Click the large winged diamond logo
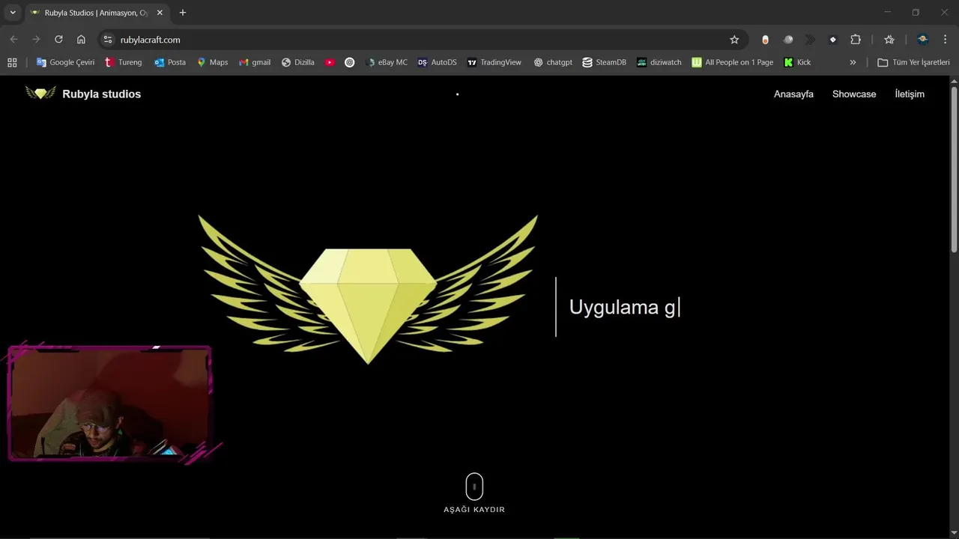Viewport: 959px width, 539px height. coord(368,290)
